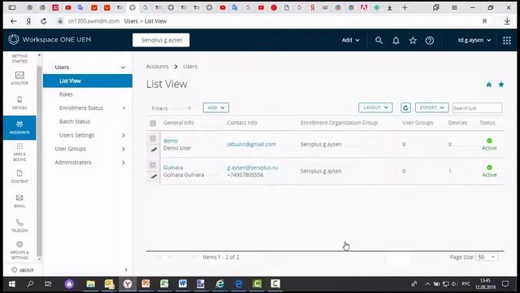Open the Monitor sidebar section
Screen dimensions: 520x293
coord(19,78)
